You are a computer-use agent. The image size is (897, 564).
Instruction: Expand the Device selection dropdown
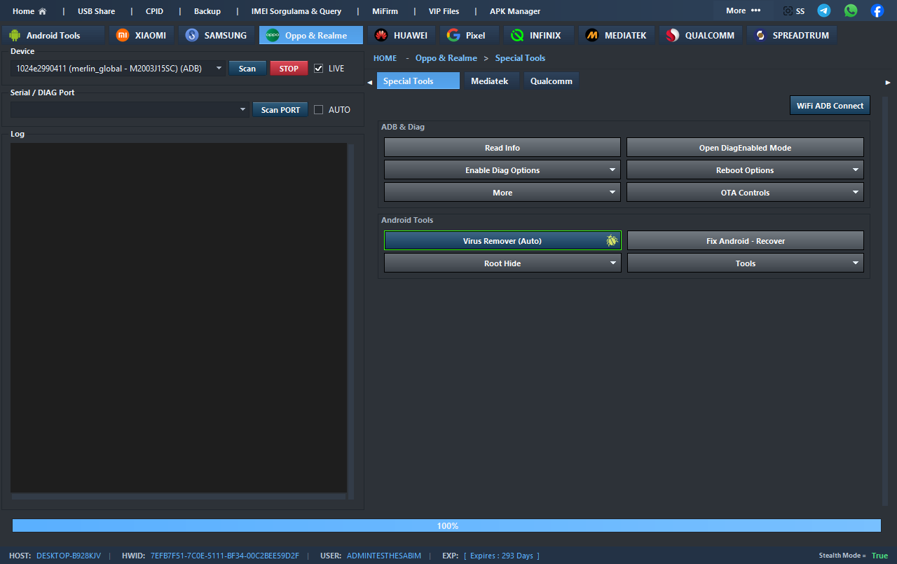click(219, 69)
